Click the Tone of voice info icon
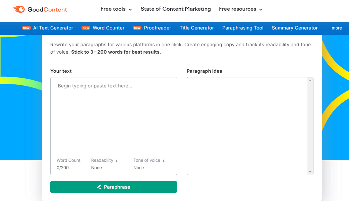Screen dimensions: 349x201 [x=164, y=160]
